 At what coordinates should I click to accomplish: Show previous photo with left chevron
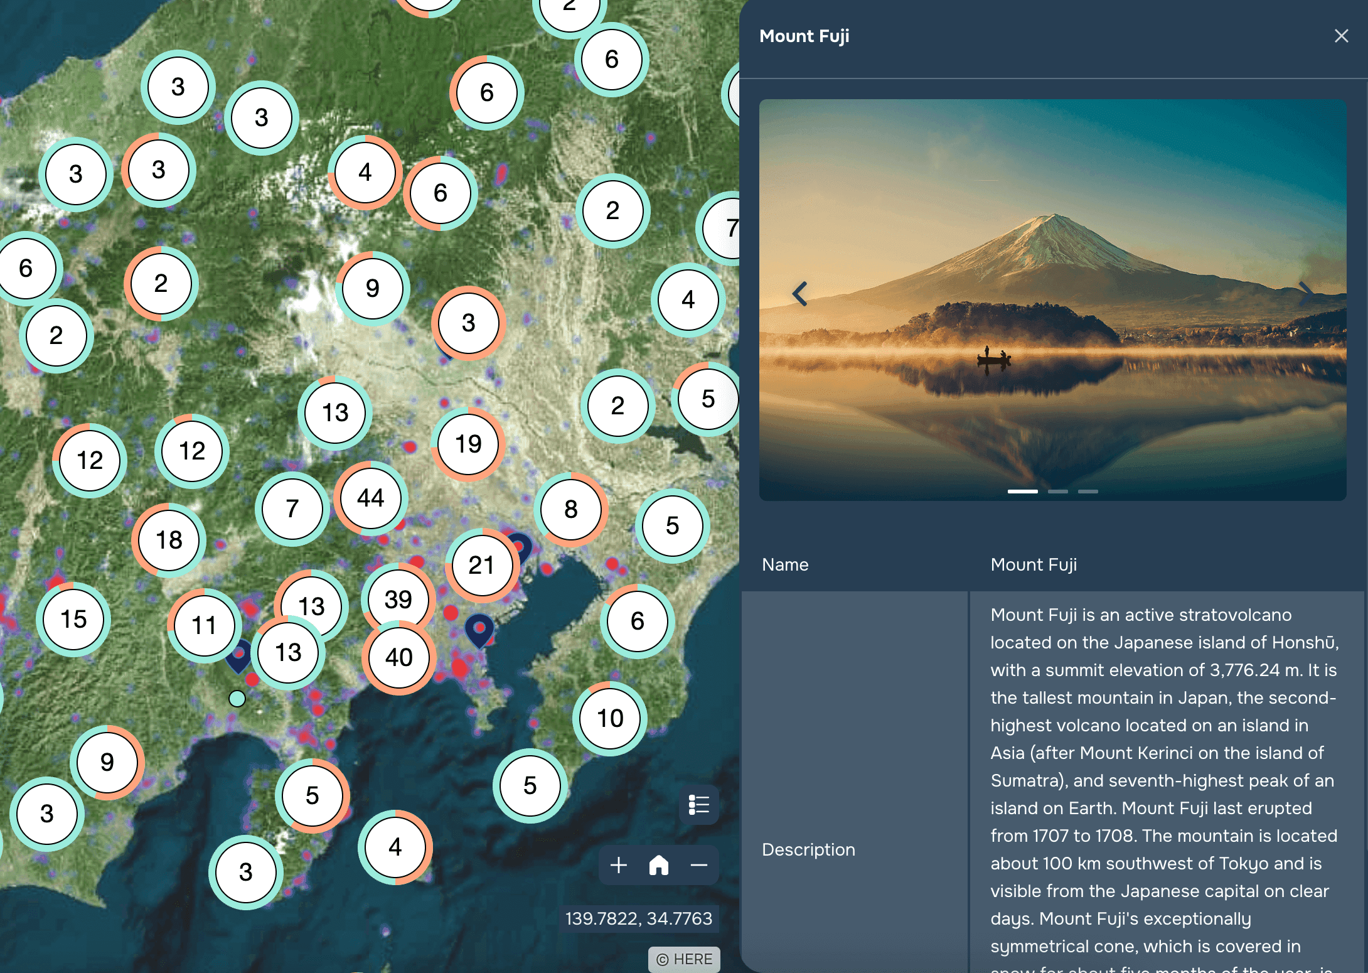pyautogui.click(x=799, y=294)
